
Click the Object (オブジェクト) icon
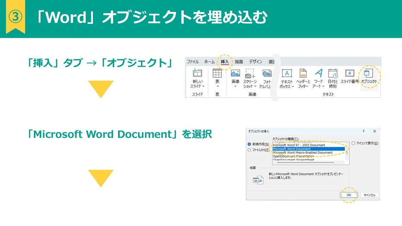[x=369, y=73]
